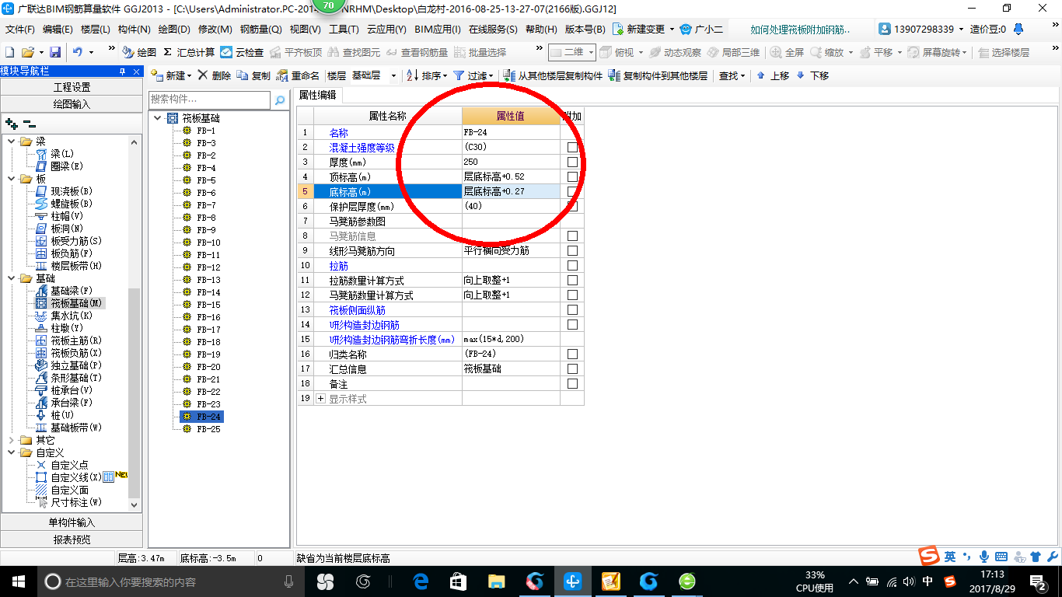Open BIM应用(I) menu
1062x597 pixels.
[438, 29]
